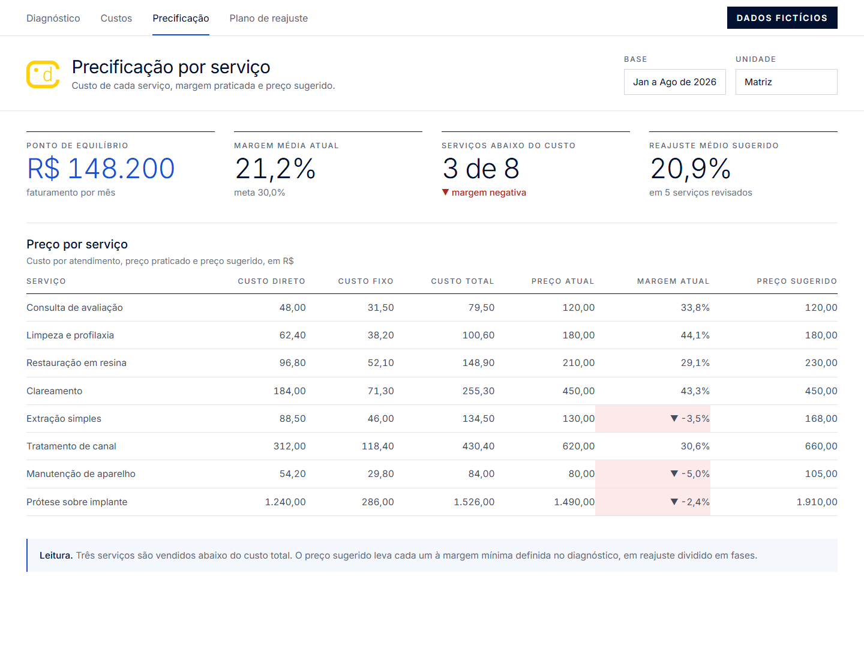The image size is (864, 648).
Task: Click suggested price 1.910,00 for Prótese
Action: pos(817,502)
